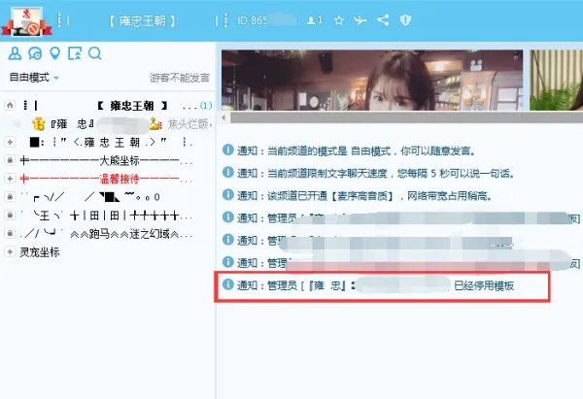The width and height of the screenshot is (583, 399).
Task: Click the gold badge beside『雍 忠』user
Action: click(38, 123)
